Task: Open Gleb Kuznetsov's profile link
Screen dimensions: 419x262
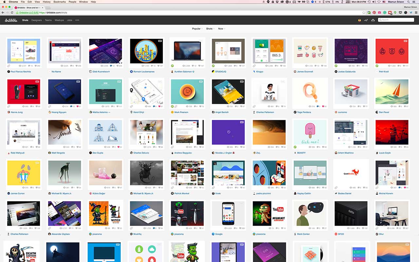Action: 101,71
